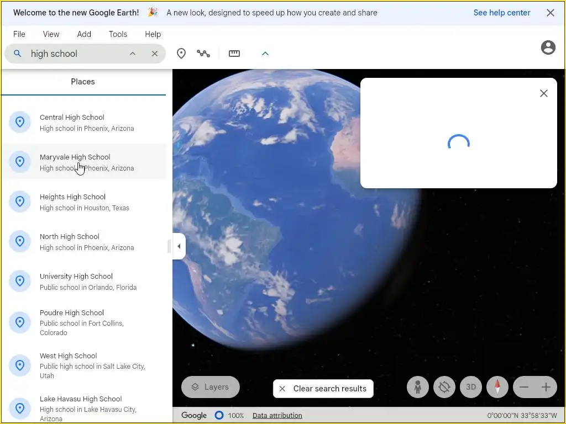Type in the high school search field
Screen dimensions: 566x424
coord(76,54)
